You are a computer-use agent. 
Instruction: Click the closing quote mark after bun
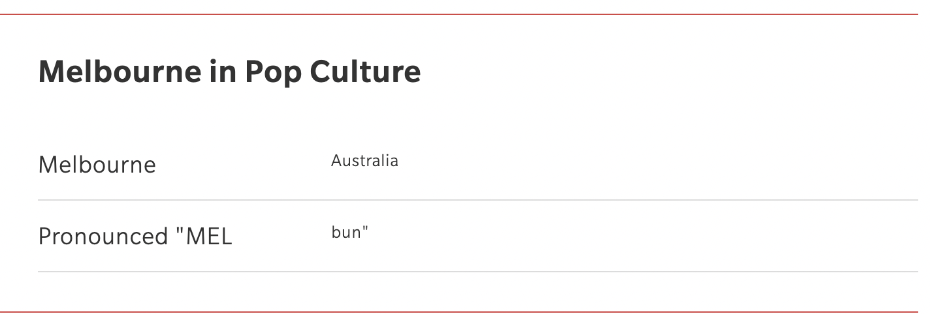point(366,228)
